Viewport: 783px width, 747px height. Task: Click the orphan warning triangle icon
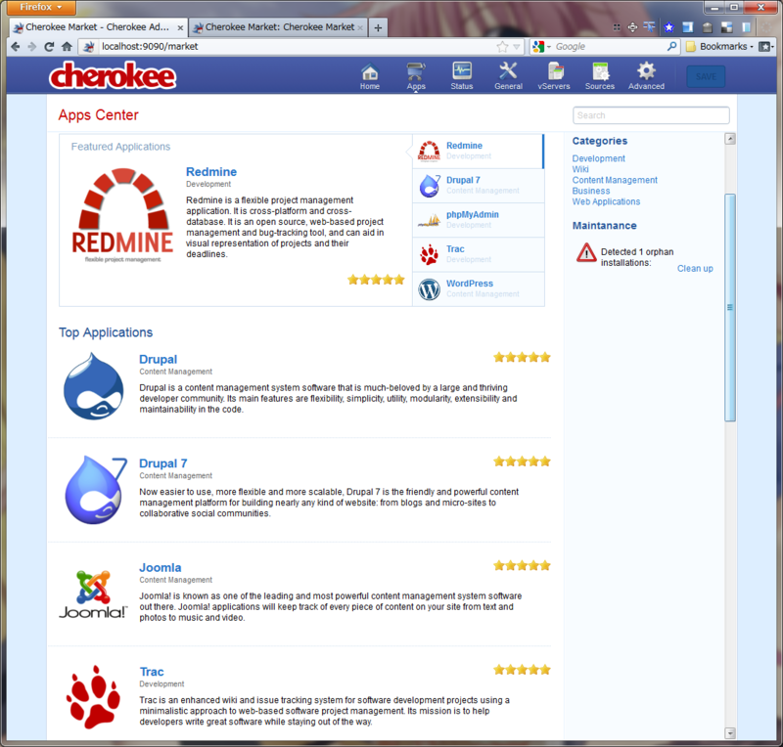[x=586, y=253]
